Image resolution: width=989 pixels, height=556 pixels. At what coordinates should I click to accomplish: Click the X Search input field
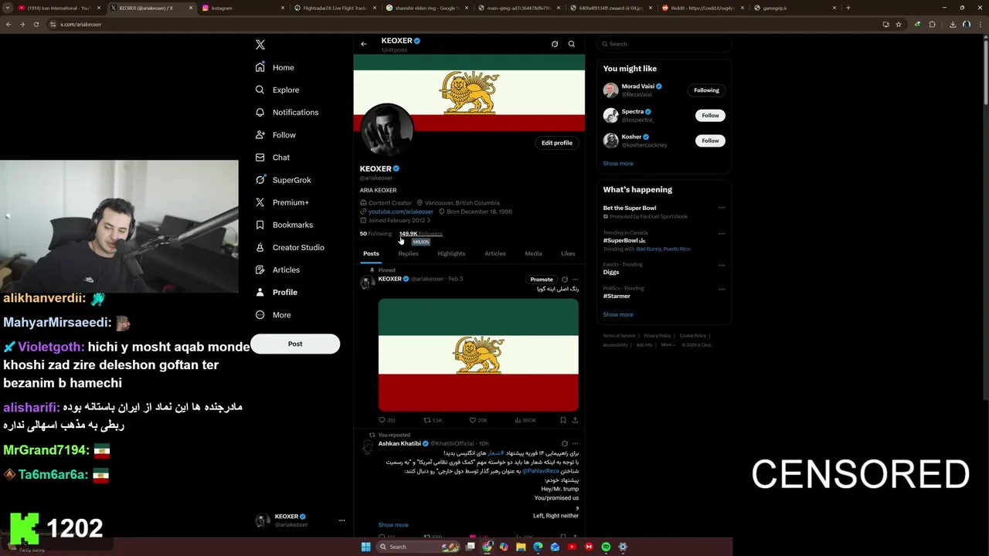pos(664,44)
